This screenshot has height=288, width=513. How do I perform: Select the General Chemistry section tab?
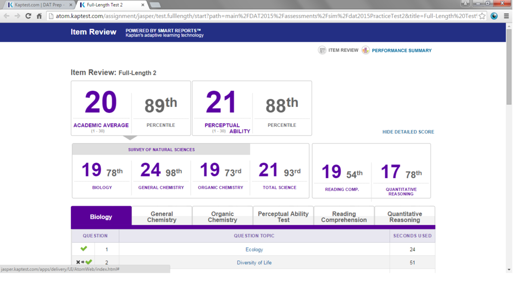(x=162, y=217)
